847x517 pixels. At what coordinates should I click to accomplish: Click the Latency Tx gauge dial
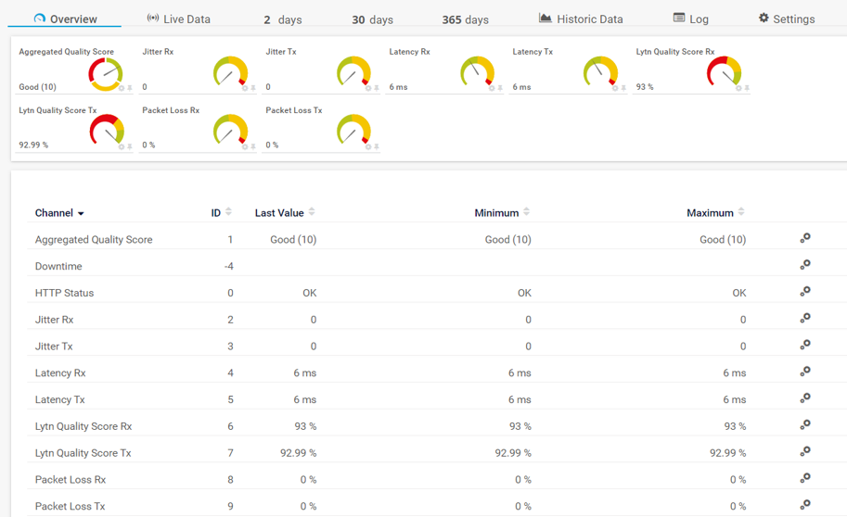tap(600, 71)
